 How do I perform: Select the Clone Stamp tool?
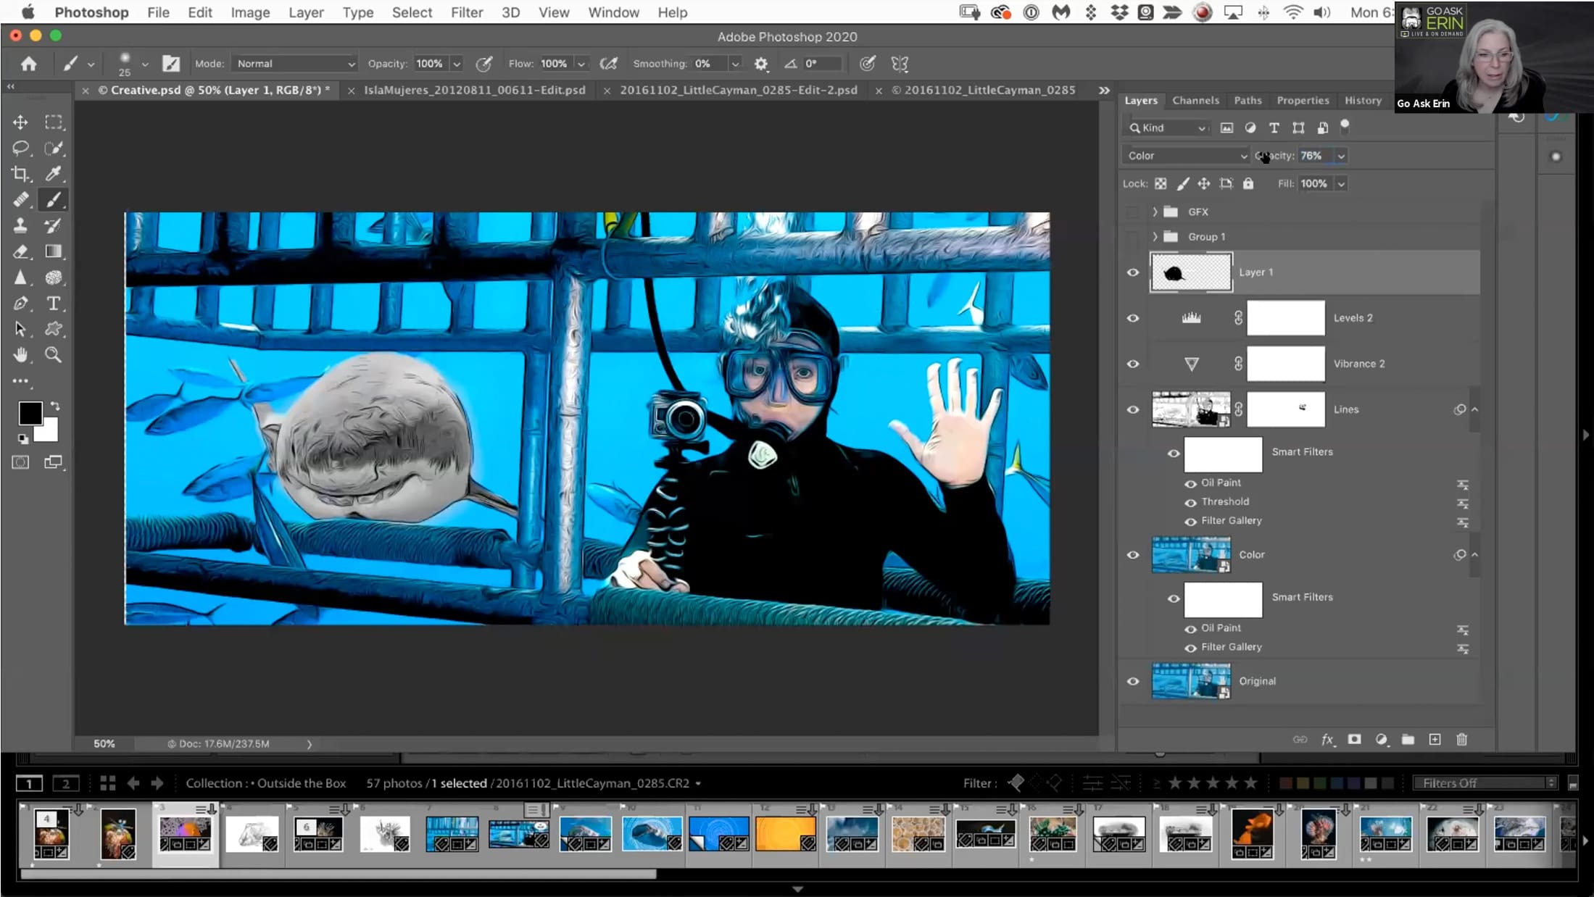(x=20, y=225)
